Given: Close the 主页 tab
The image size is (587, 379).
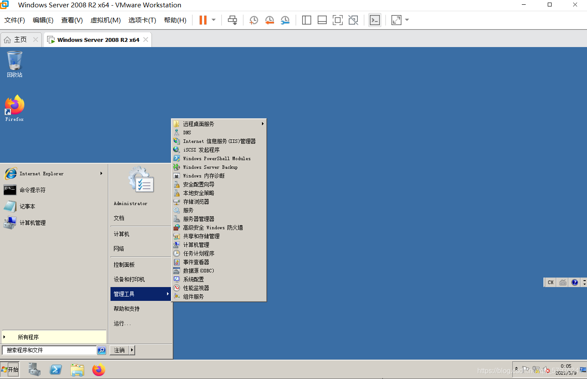Looking at the screenshot, I should [x=35, y=40].
